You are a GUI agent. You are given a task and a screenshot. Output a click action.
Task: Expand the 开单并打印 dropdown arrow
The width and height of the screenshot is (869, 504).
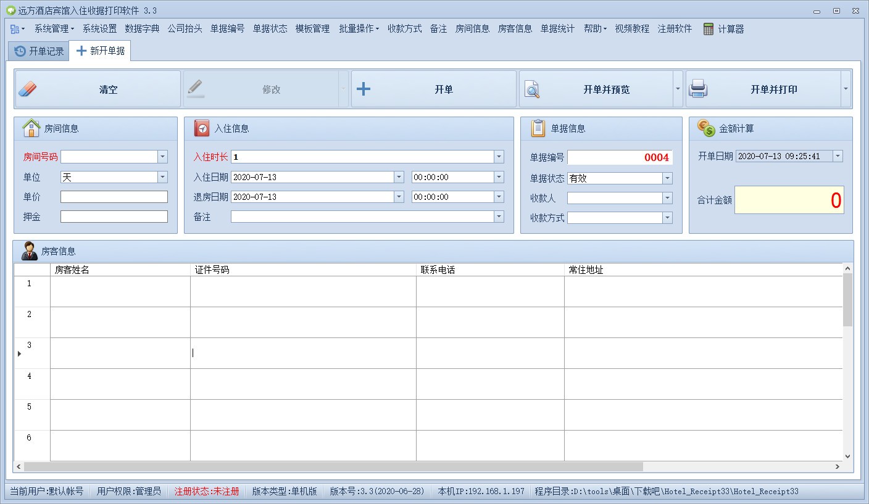click(x=846, y=89)
